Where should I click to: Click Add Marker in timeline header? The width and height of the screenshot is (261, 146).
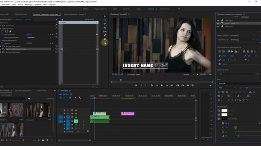coord(75,98)
